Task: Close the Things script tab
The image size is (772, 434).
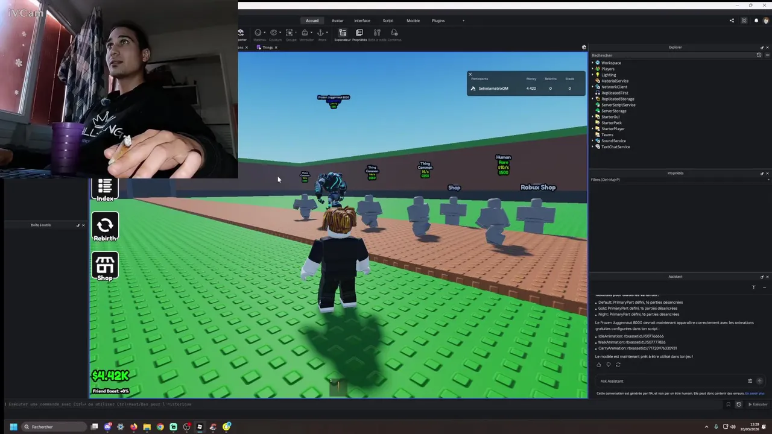Action: [276, 47]
